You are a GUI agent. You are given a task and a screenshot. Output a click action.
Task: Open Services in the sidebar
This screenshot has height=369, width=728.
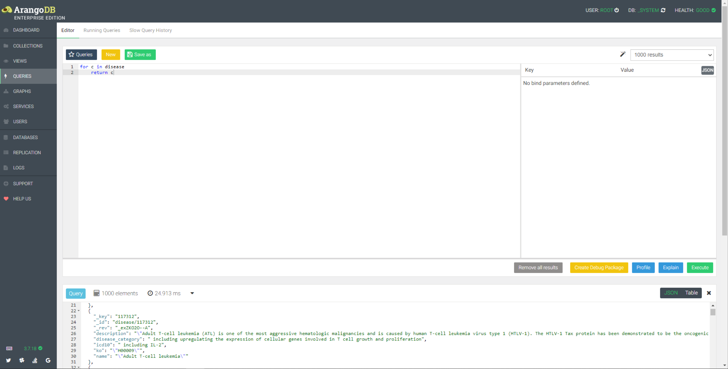(x=28, y=106)
